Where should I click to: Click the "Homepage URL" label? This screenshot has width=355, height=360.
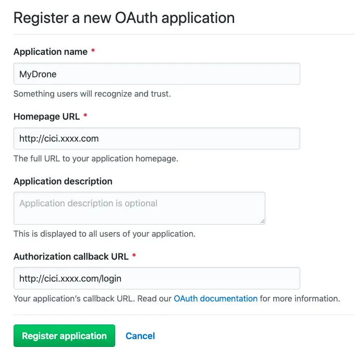click(47, 117)
